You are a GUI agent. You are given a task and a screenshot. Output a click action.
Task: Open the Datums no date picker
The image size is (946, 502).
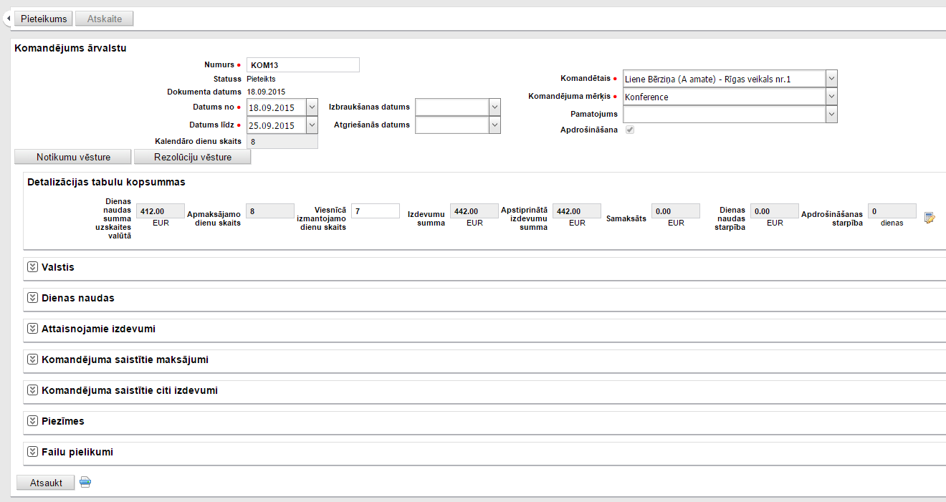point(311,107)
